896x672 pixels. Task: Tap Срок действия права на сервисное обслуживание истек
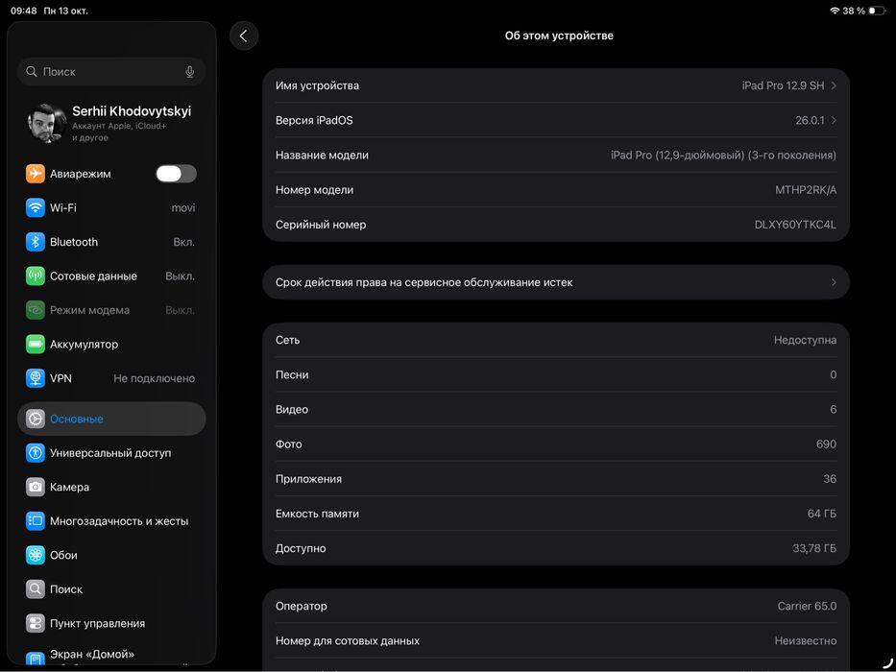click(x=556, y=282)
